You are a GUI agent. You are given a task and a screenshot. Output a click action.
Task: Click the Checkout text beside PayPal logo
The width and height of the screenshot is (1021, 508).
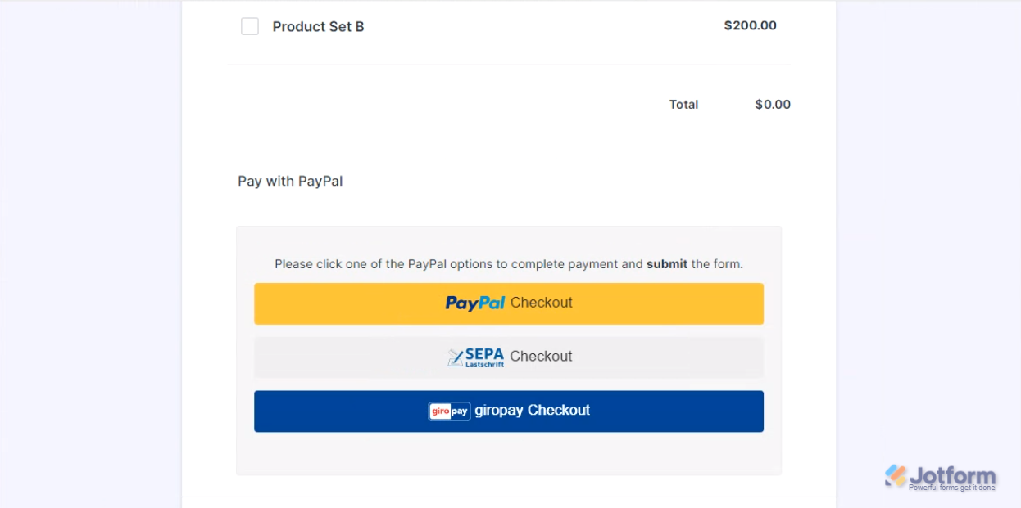541,303
